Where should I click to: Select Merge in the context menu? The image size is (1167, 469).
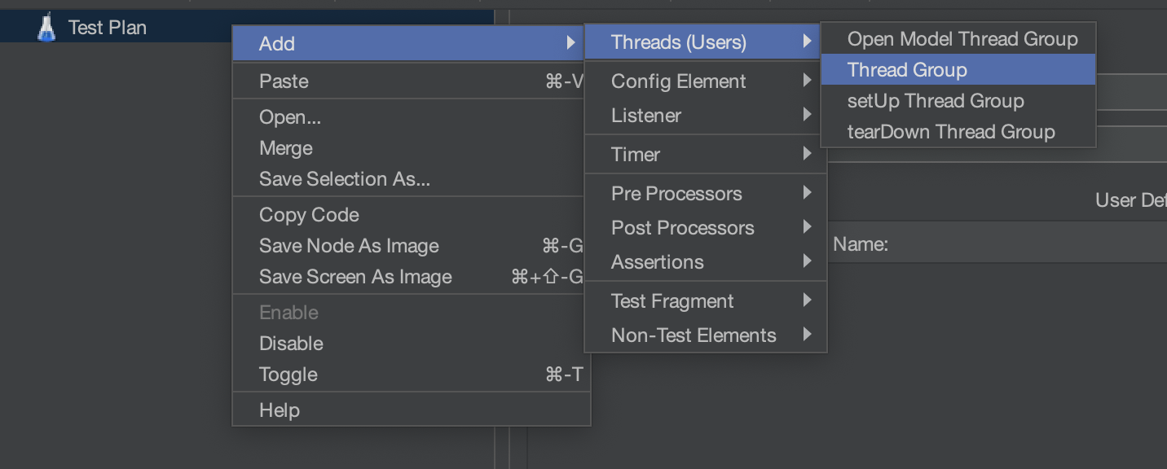tap(285, 148)
